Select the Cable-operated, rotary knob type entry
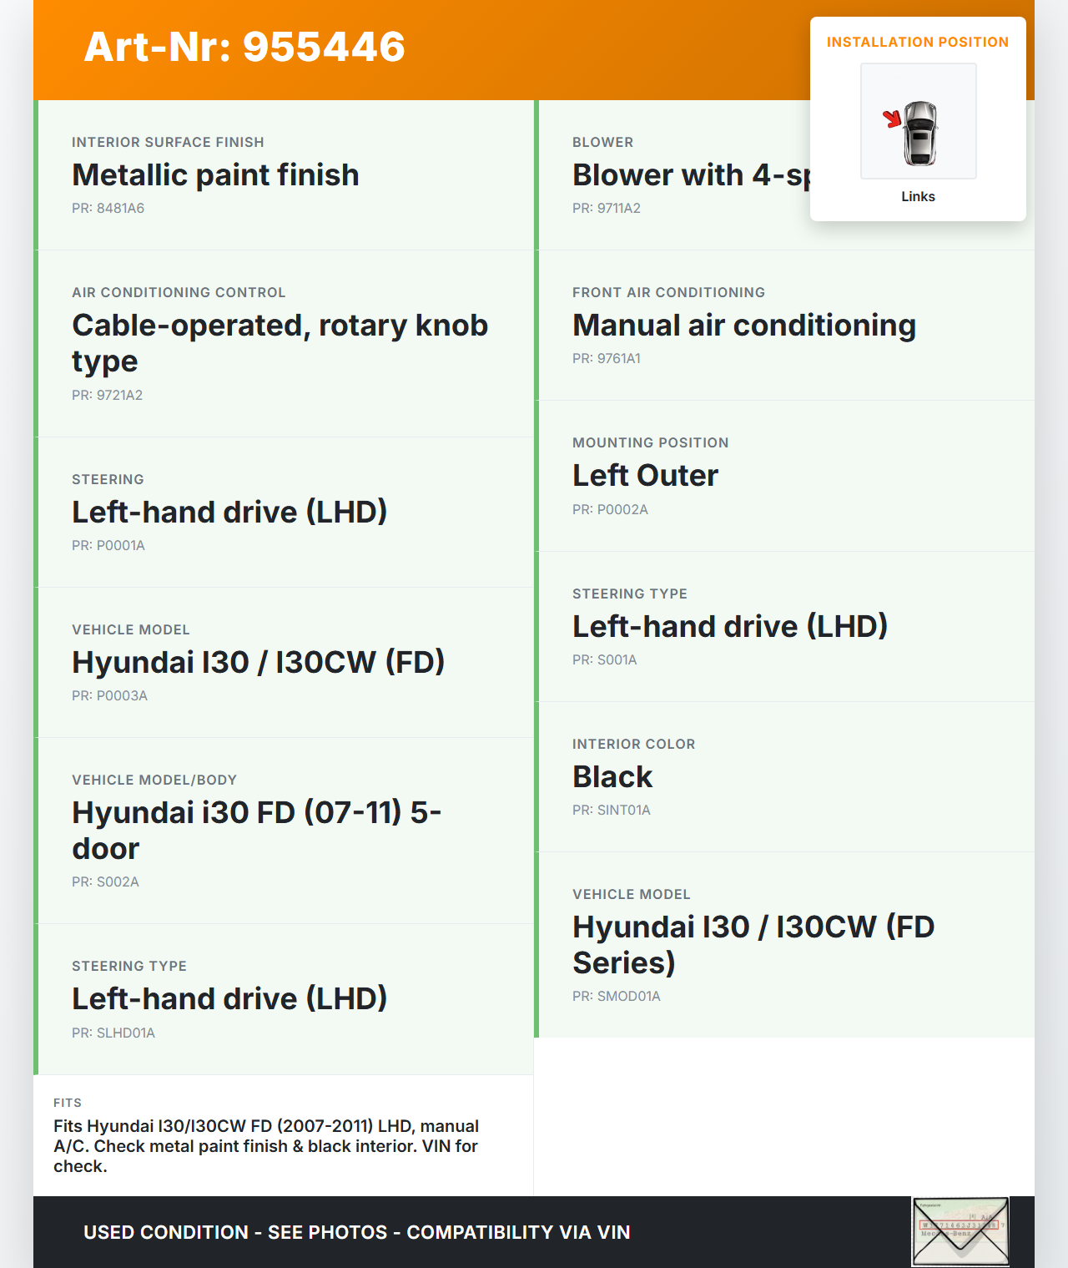Screen dimensions: 1068x1268 pos(280,343)
